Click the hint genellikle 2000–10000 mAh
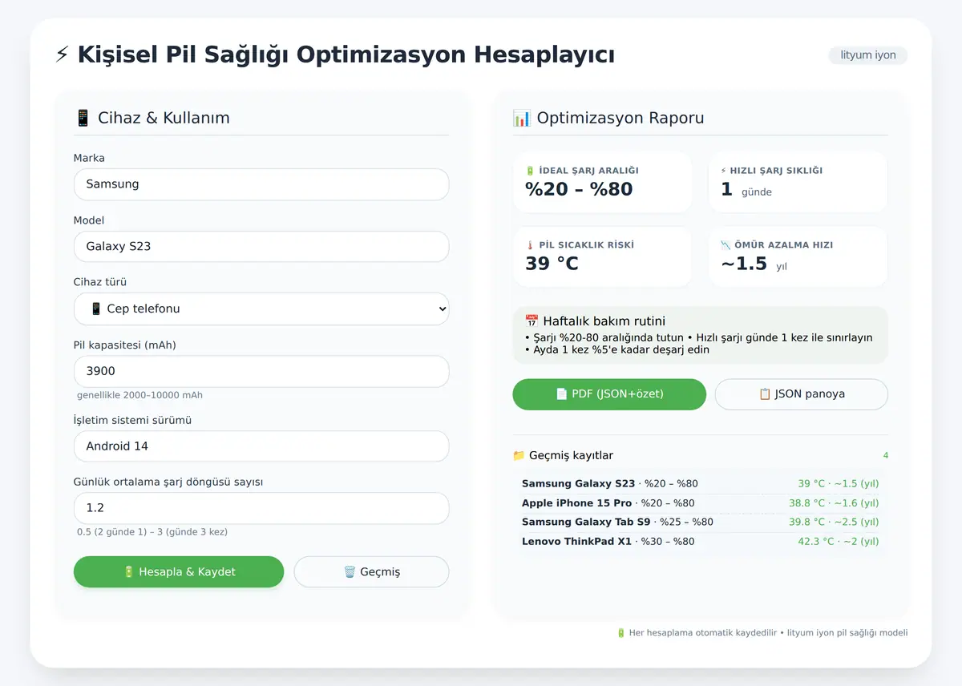The height and width of the screenshot is (686, 962). coord(139,396)
